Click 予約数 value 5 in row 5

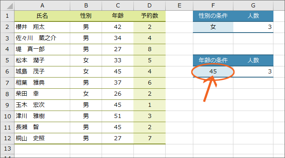point(150,61)
